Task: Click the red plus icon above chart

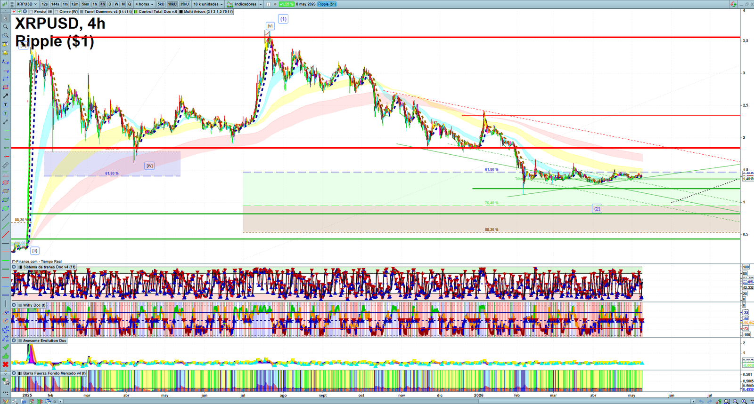Action: pos(14,11)
